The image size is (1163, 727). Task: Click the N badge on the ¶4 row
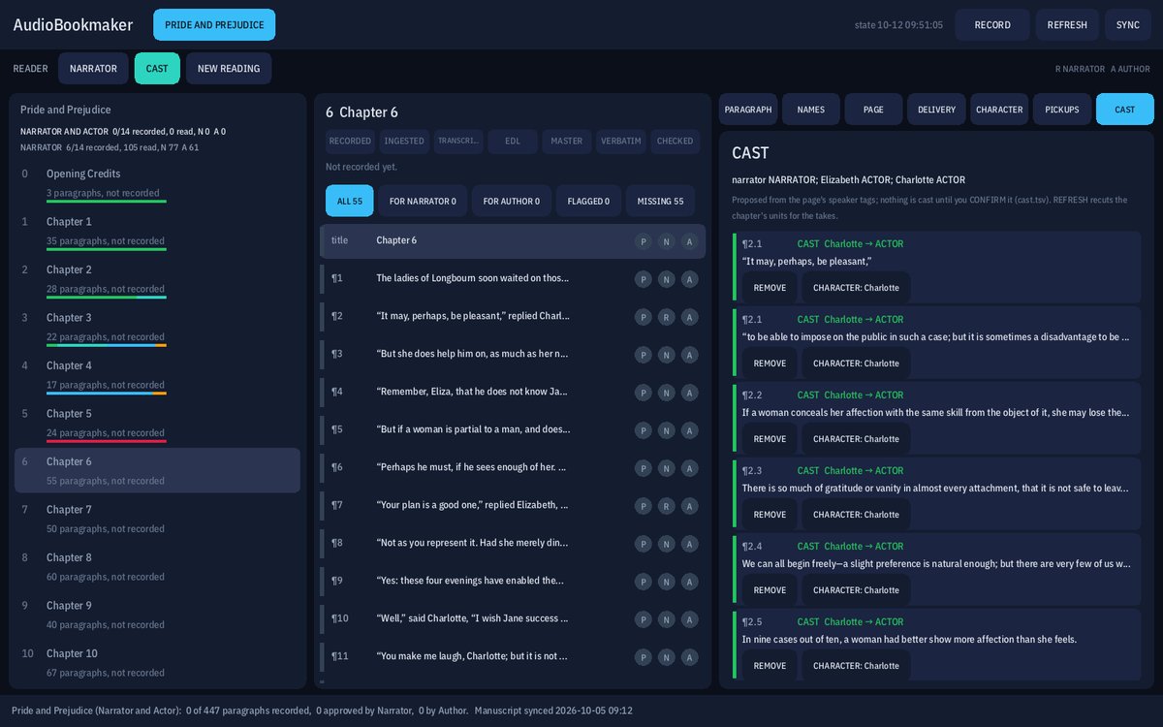click(666, 393)
